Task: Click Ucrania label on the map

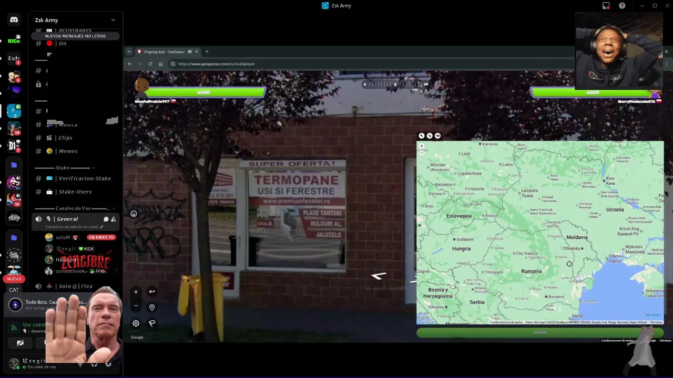Action: point(615,209)
